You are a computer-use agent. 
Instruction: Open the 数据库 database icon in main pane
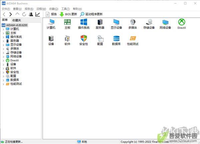(x=116, y=40)
